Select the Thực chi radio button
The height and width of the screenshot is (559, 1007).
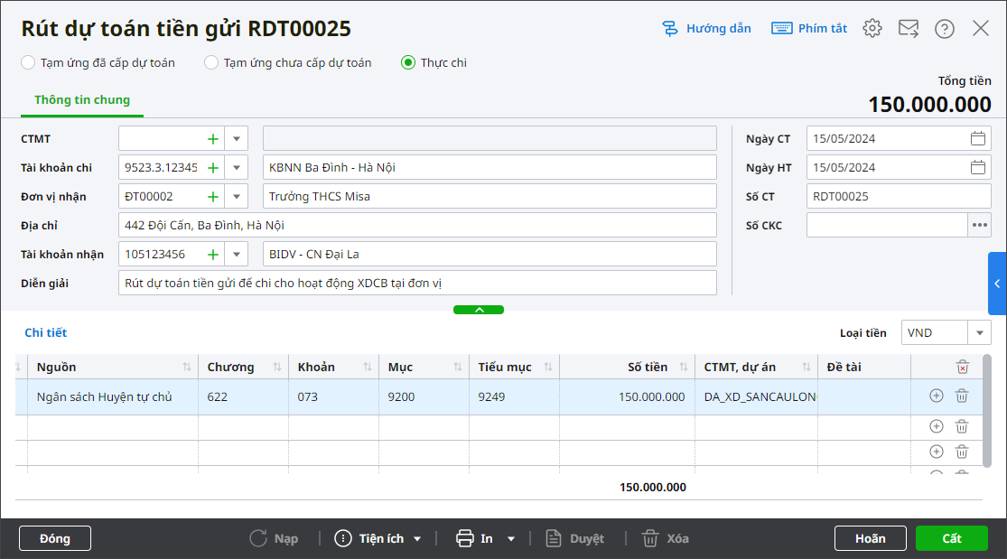408,62
